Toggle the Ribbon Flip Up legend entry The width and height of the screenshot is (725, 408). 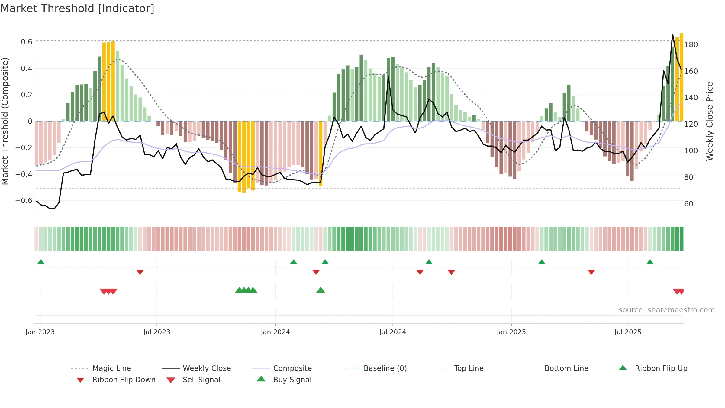click(x=653, y=368)
